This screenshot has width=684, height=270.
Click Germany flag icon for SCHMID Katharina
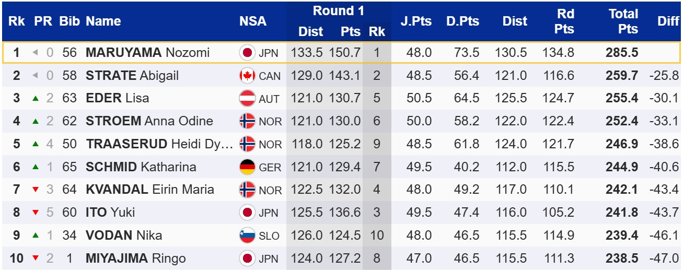pyautogui.click(x=247, y=167)
